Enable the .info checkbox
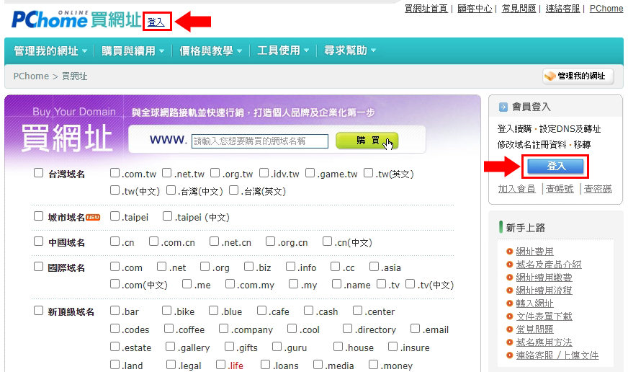Image resolution: width=628 pixels, height=372 pixels. pyautogui.click(x=291, y=267)
